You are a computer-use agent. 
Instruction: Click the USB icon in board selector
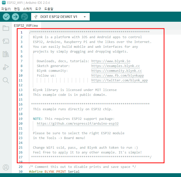(36, 17)
